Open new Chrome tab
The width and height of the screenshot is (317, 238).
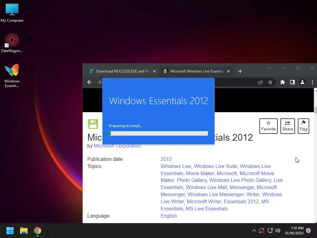240,71
